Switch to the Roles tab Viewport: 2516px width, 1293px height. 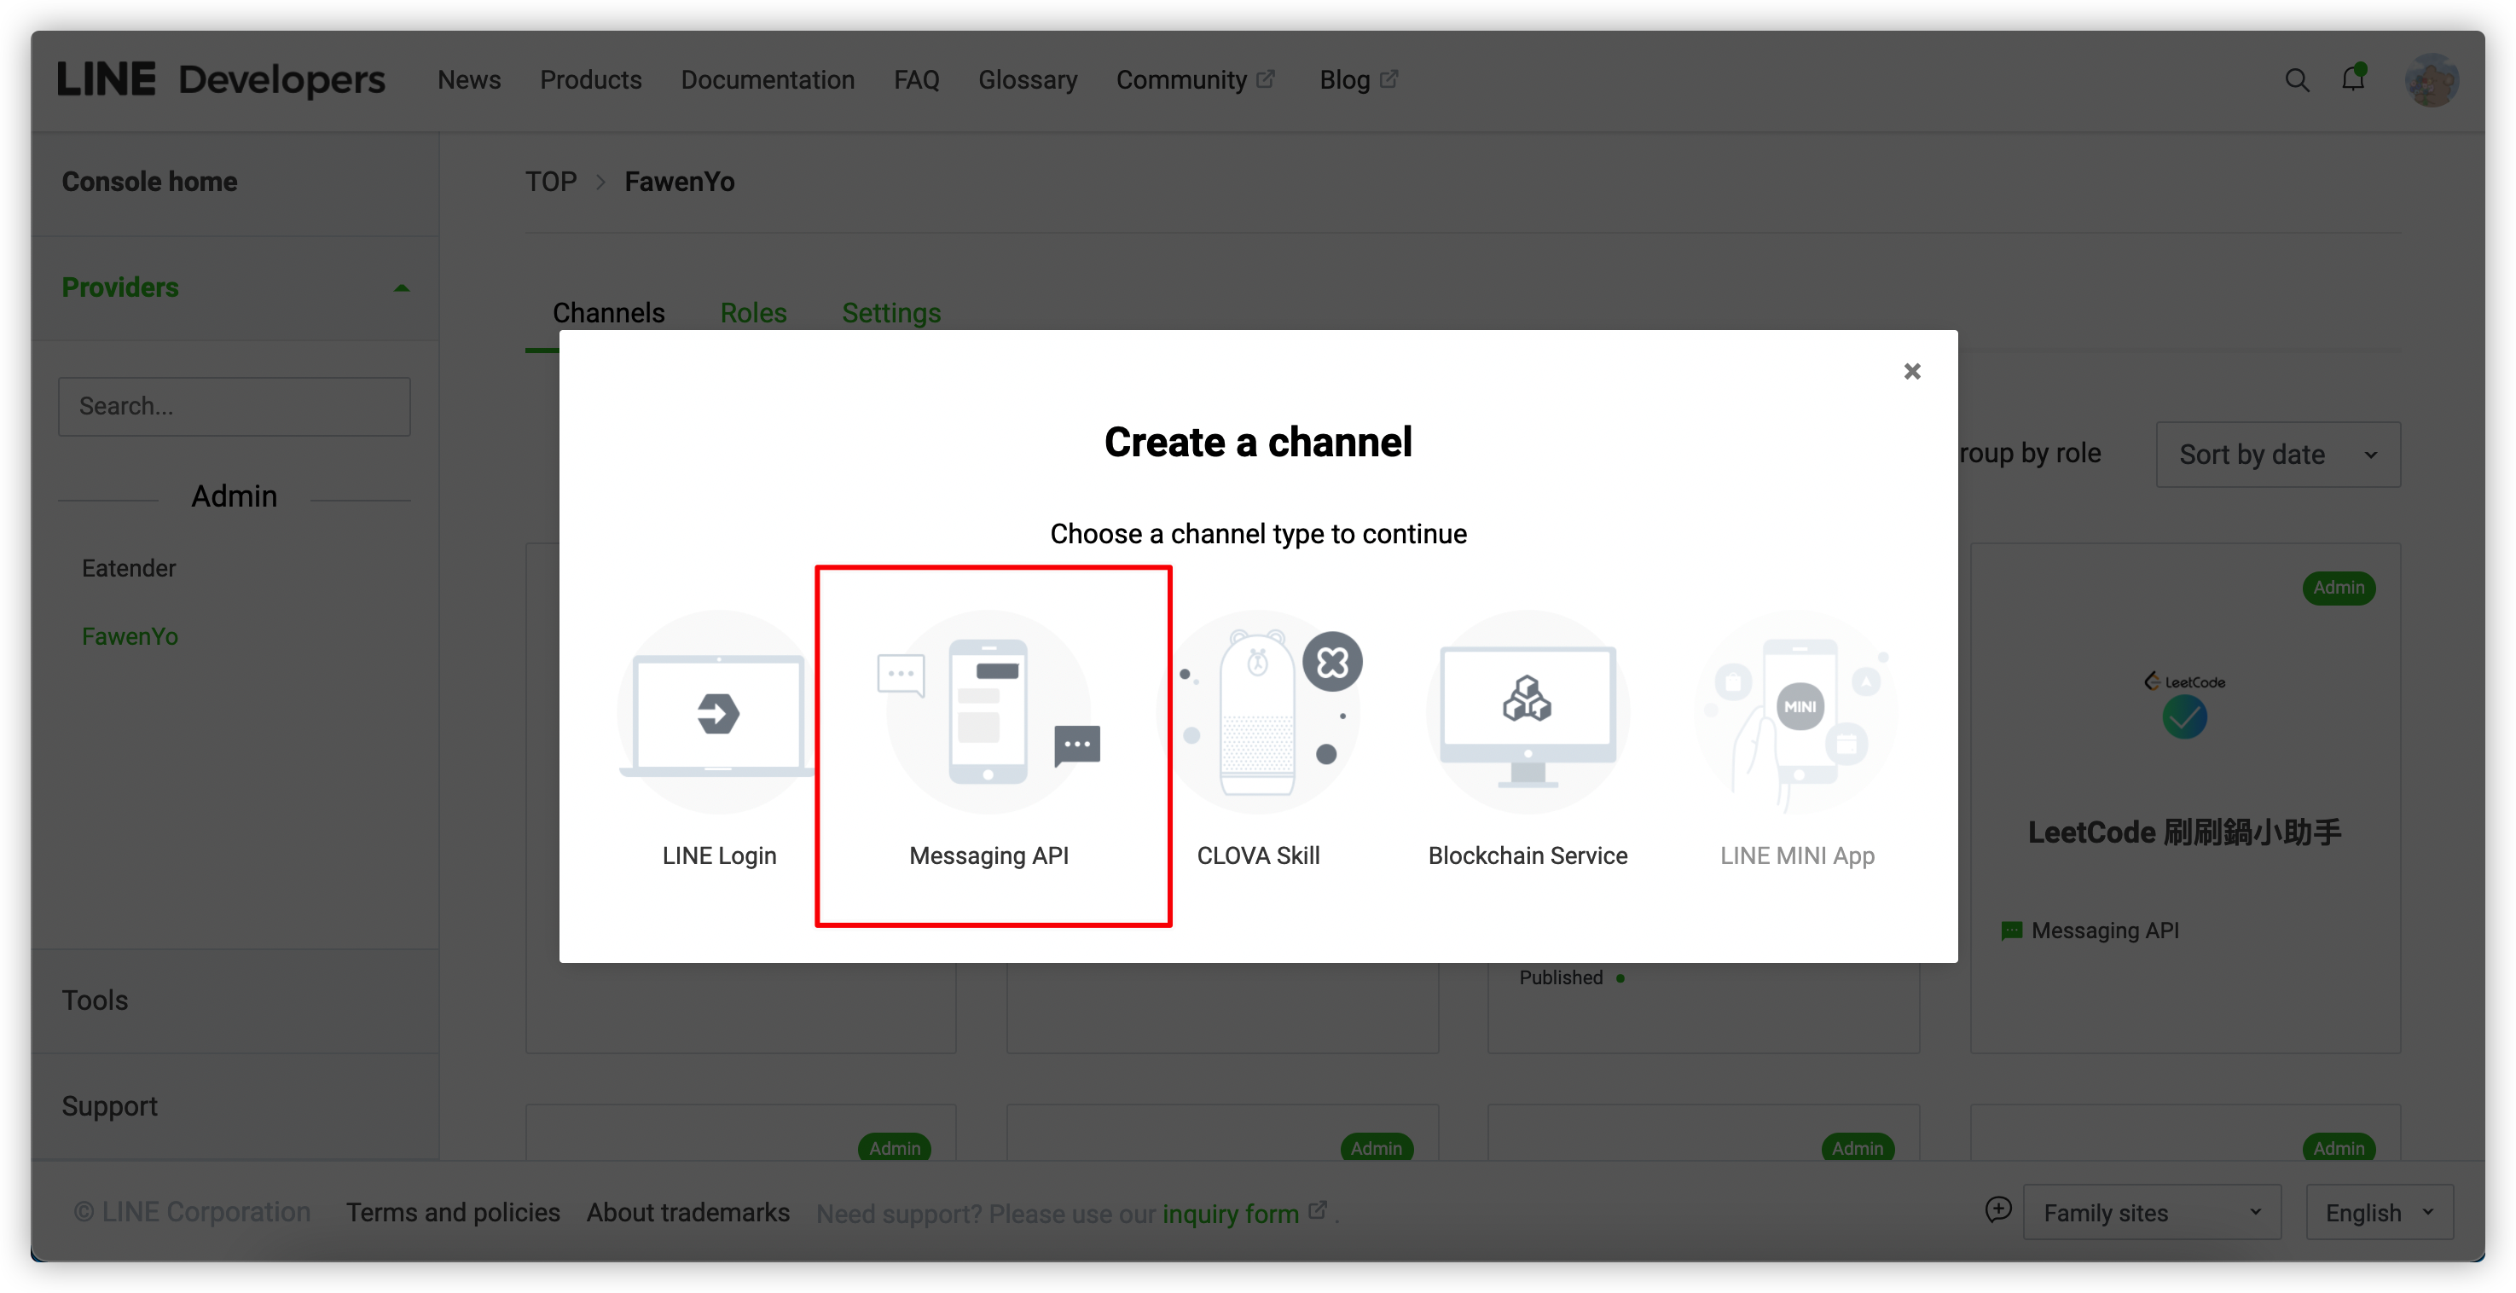(x=752, y=311)
